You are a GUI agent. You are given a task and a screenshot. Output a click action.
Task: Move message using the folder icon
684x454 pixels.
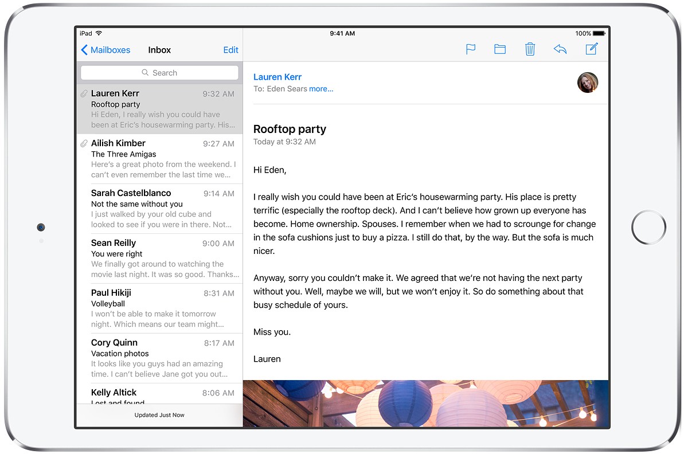(x=500, y=49)
